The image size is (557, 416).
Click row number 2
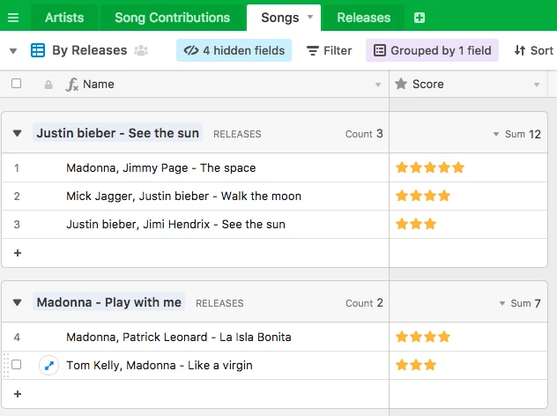[x=17, y=196]
